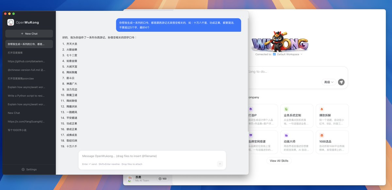392x190 pixels.
Task: Click the send arrow in chat input
Action: (x=220, y=164)
